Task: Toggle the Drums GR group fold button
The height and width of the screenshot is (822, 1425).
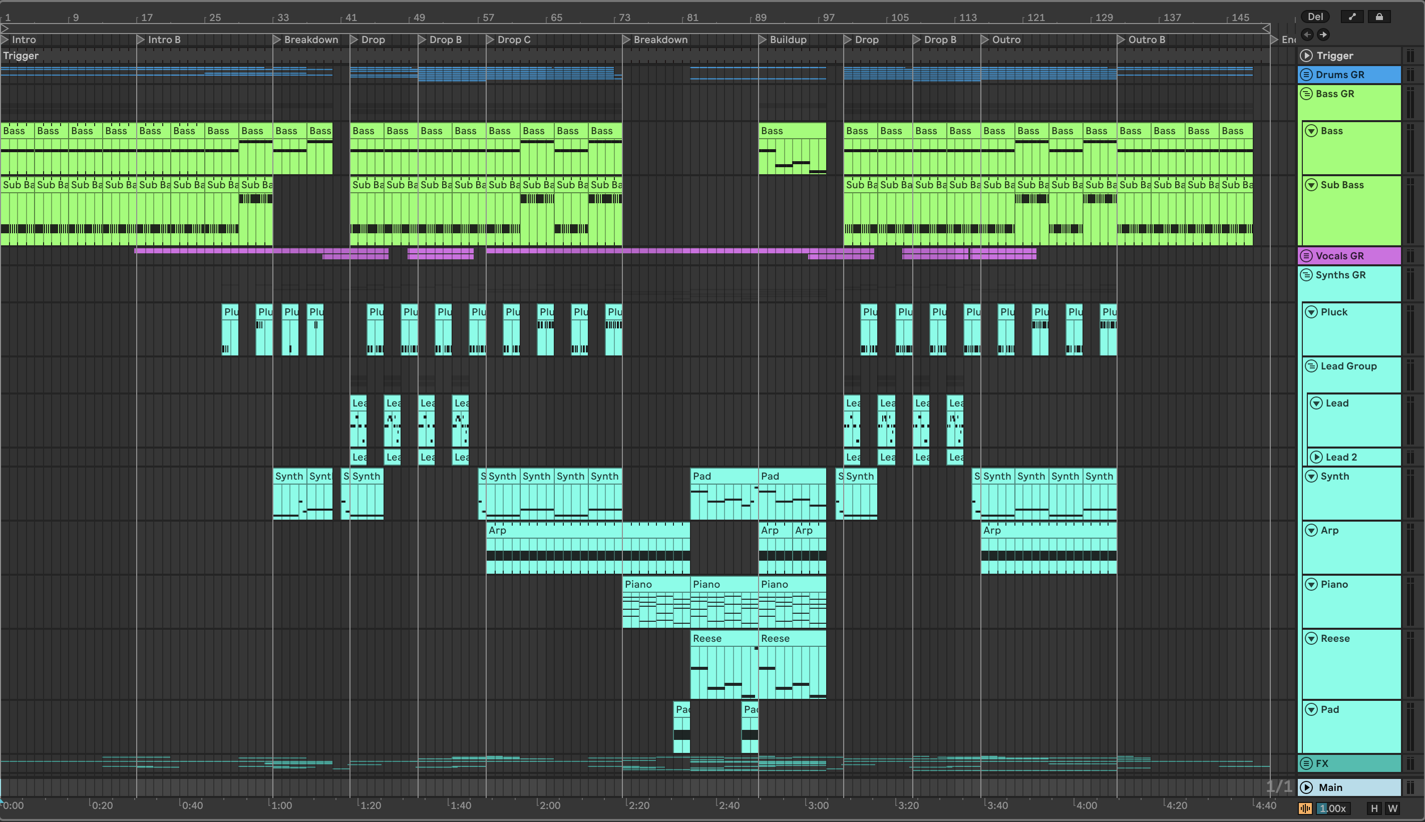Action: 1306,75
